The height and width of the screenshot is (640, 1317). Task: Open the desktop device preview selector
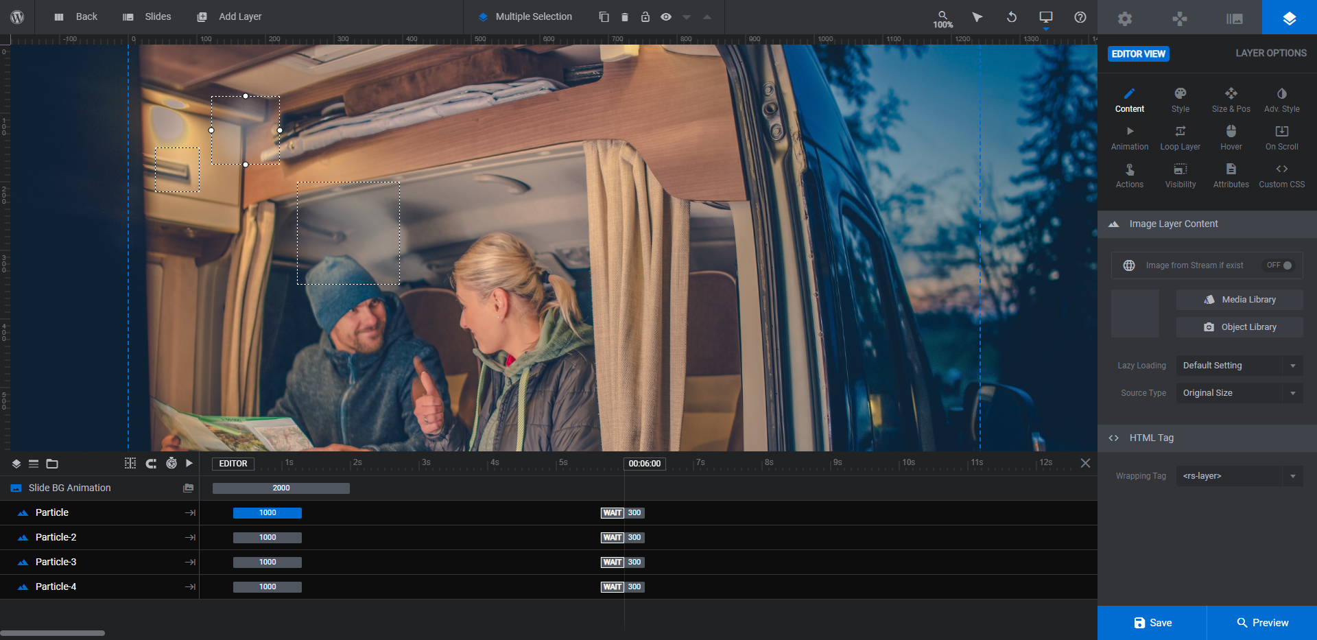pos(1046,18)
